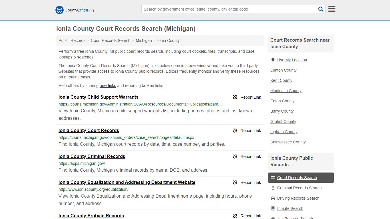Open the hamburger menu icon
The image size is (390, 219).
click(x=332, y=9)
